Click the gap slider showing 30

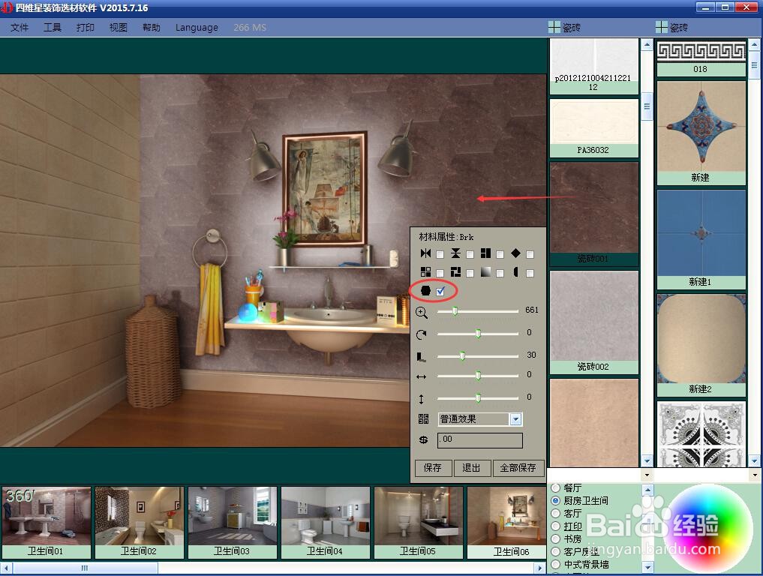pos(462,356)
